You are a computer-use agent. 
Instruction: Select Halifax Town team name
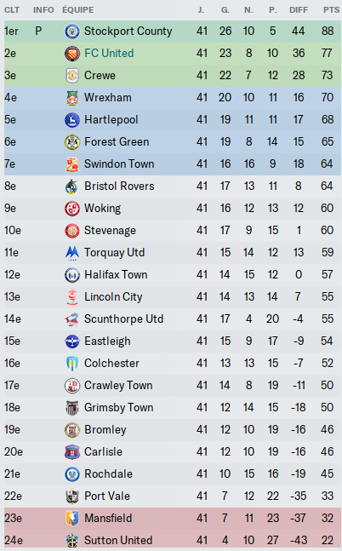pos(116,275)
